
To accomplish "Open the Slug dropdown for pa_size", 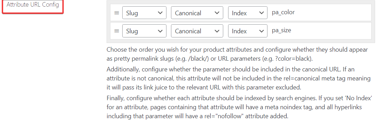I will pos(144,31).
